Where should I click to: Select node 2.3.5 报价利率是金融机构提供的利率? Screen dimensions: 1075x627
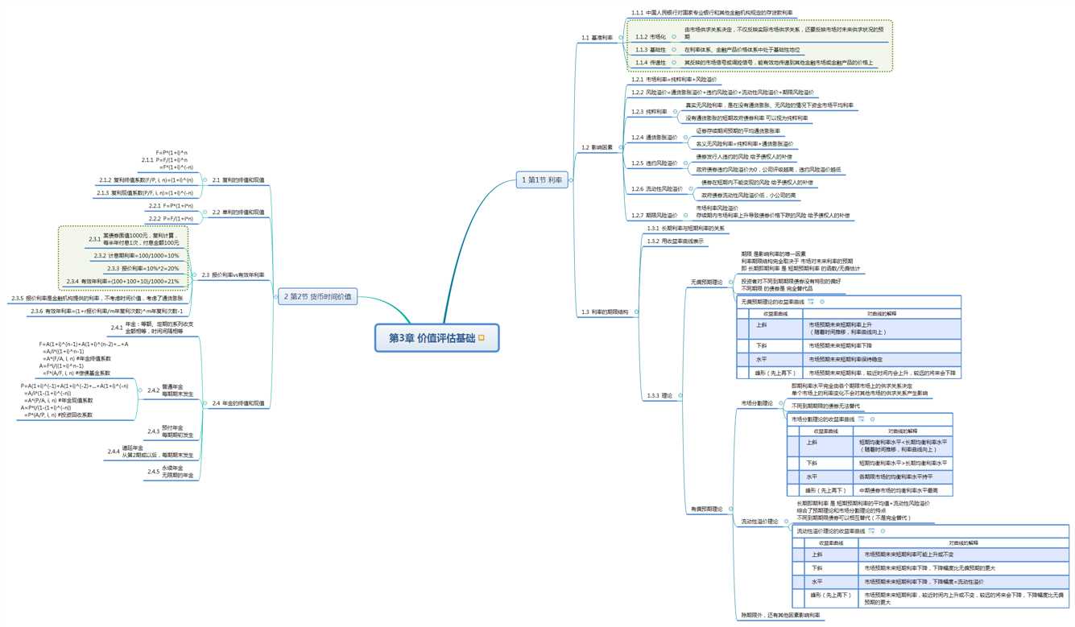click(x=97, y=299)
